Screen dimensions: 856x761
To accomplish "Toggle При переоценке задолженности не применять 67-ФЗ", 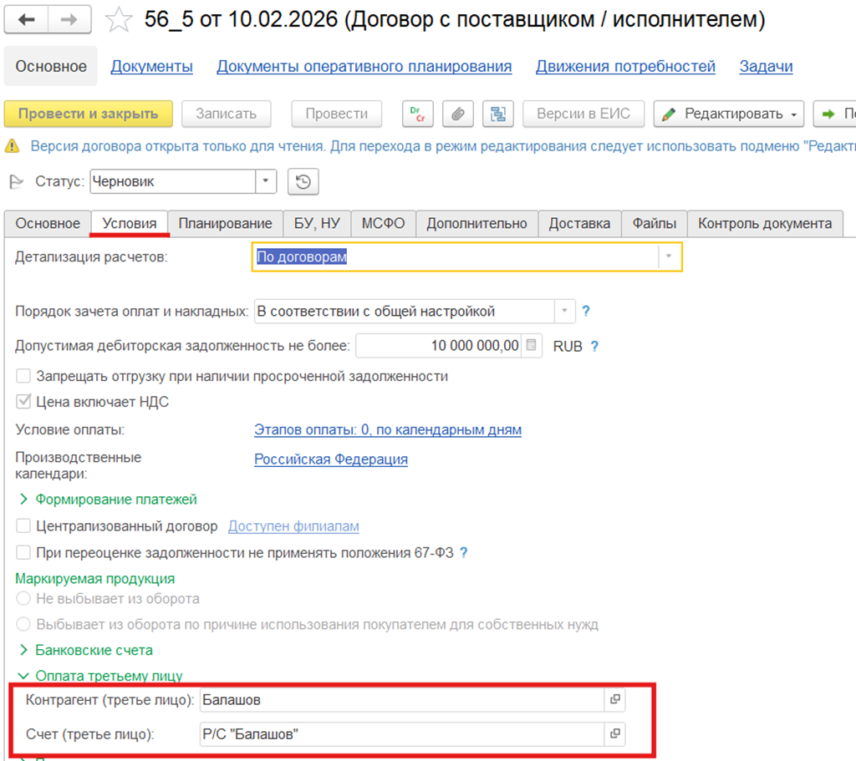I will (23, 553).
